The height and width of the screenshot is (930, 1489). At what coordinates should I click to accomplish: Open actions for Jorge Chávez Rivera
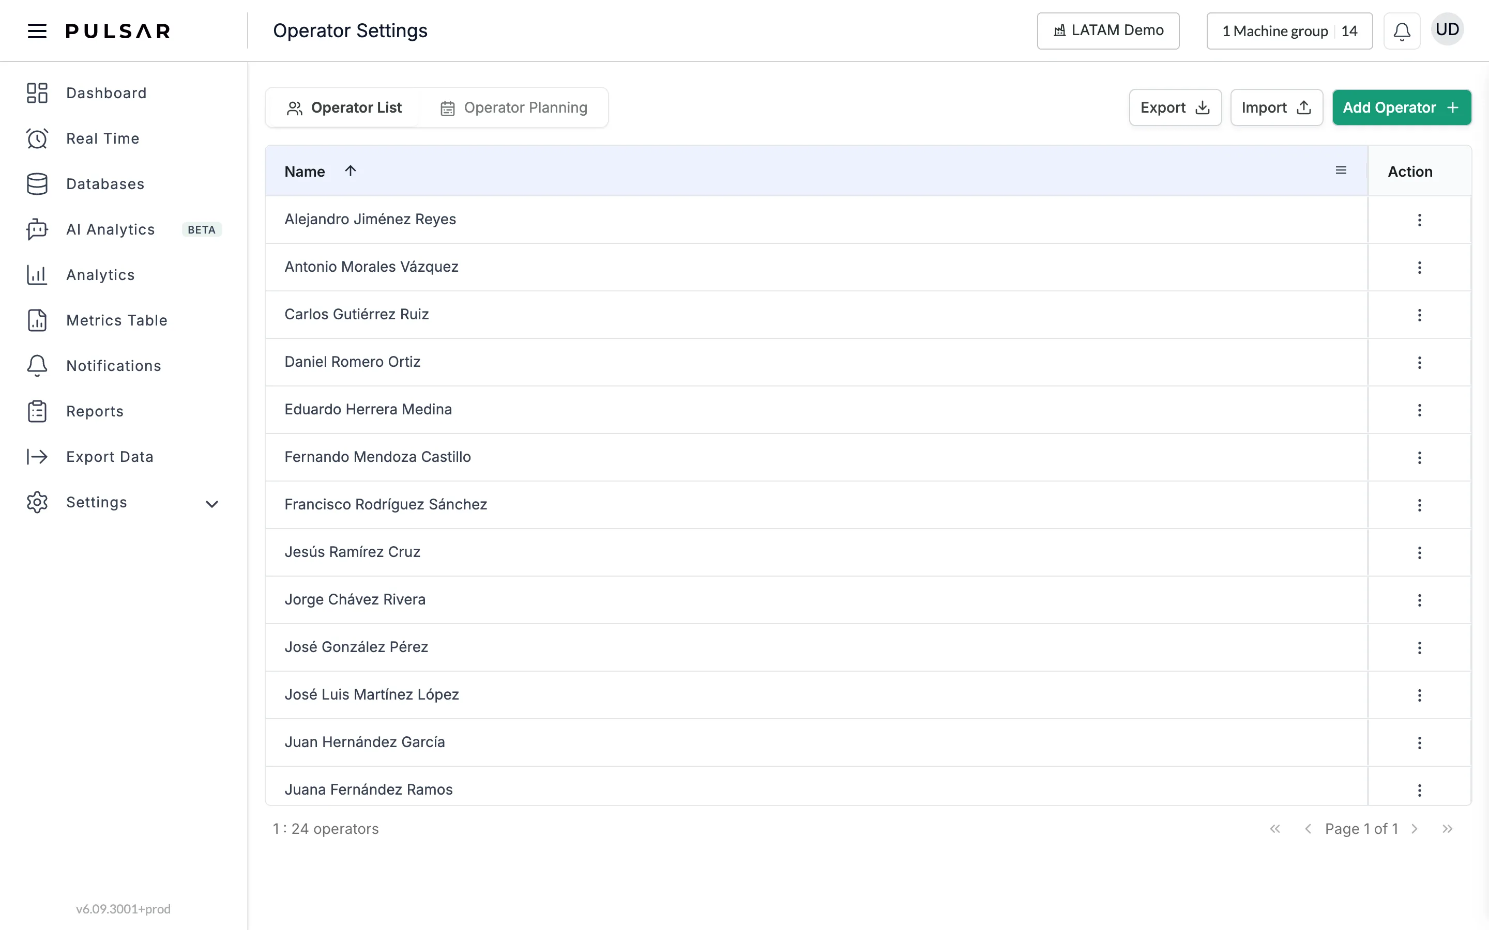point(1420,600)
